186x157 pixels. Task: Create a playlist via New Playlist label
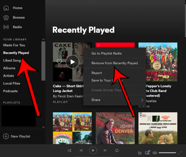(21, 136)
